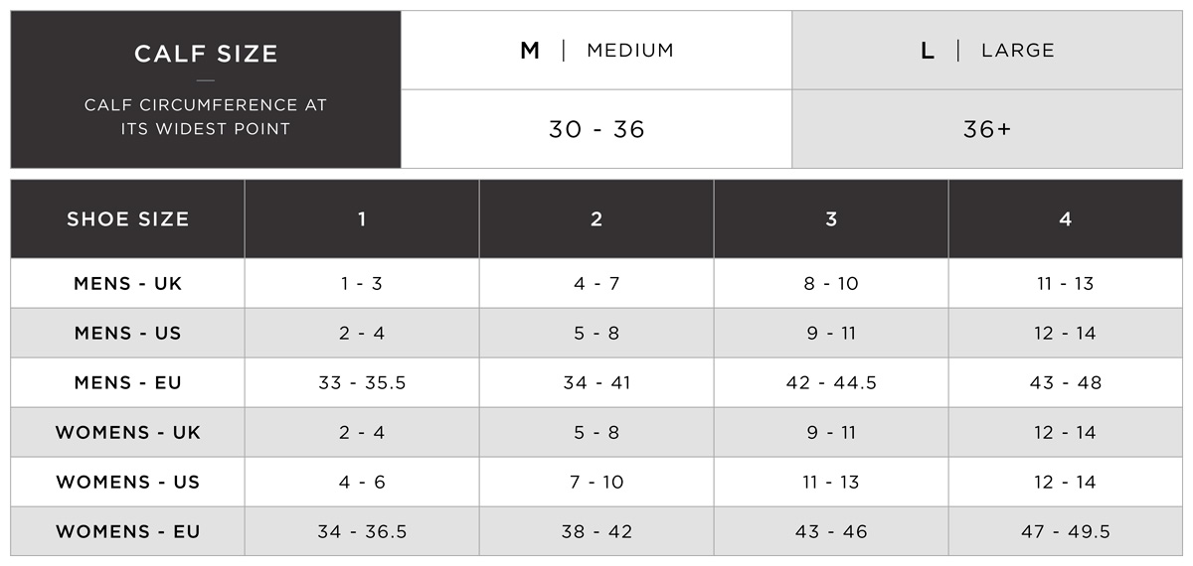Image resolution: width=1193 pixels, height=566 pixels.
Task: Select shoe size column 3 header
Action: pos(831,219)
